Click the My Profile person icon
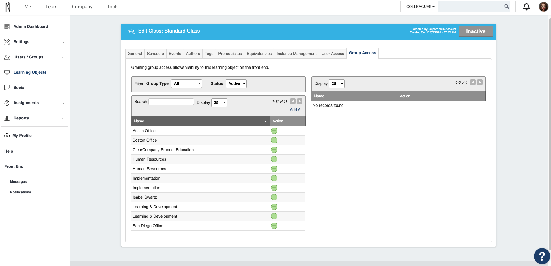Screen dimensions: 551x266 coord(7,136)
